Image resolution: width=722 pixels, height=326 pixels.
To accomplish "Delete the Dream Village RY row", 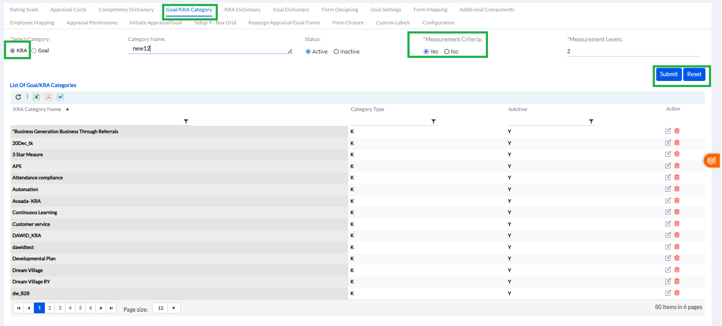I will 677,281.
